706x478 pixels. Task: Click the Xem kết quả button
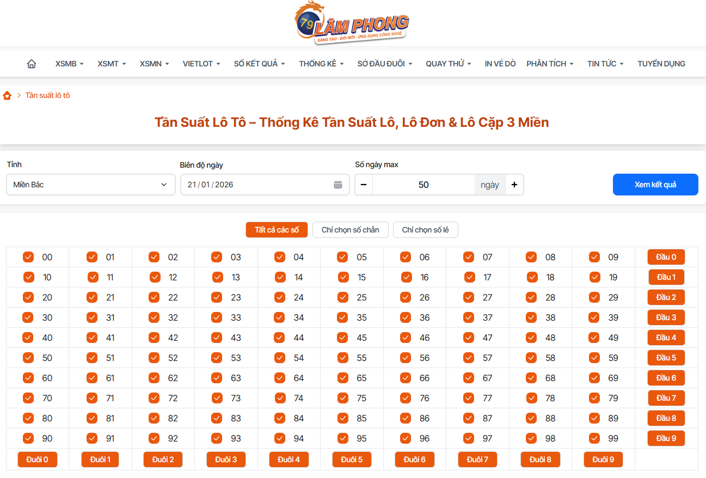655,185
